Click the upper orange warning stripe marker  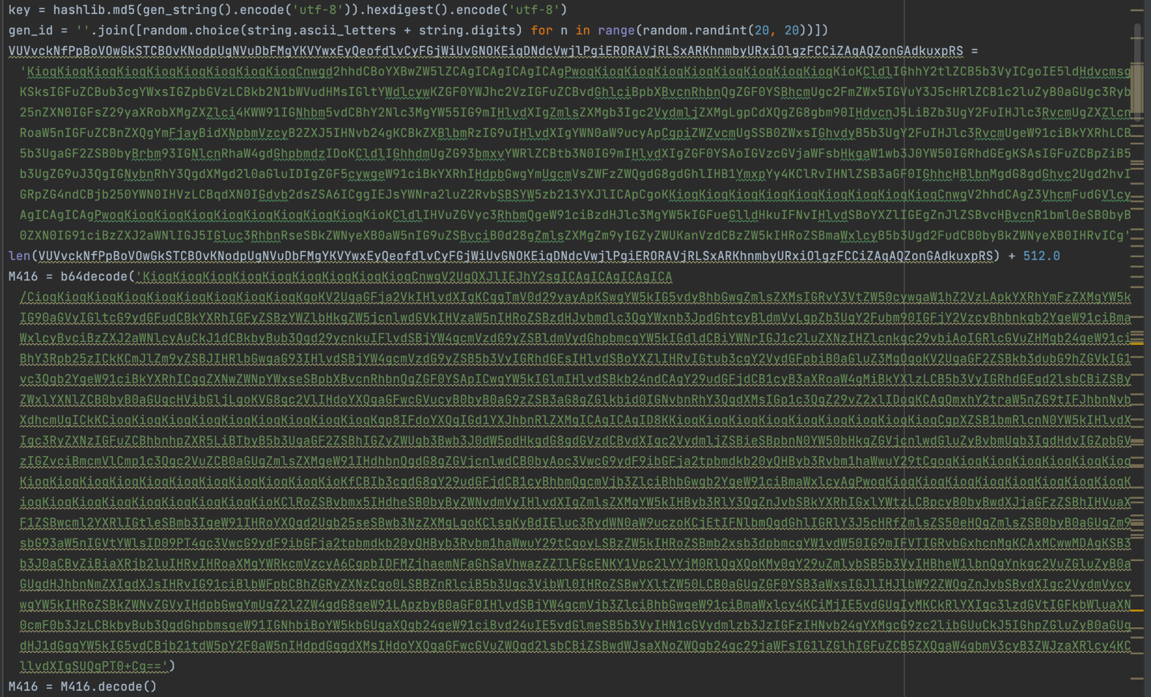1137,343
